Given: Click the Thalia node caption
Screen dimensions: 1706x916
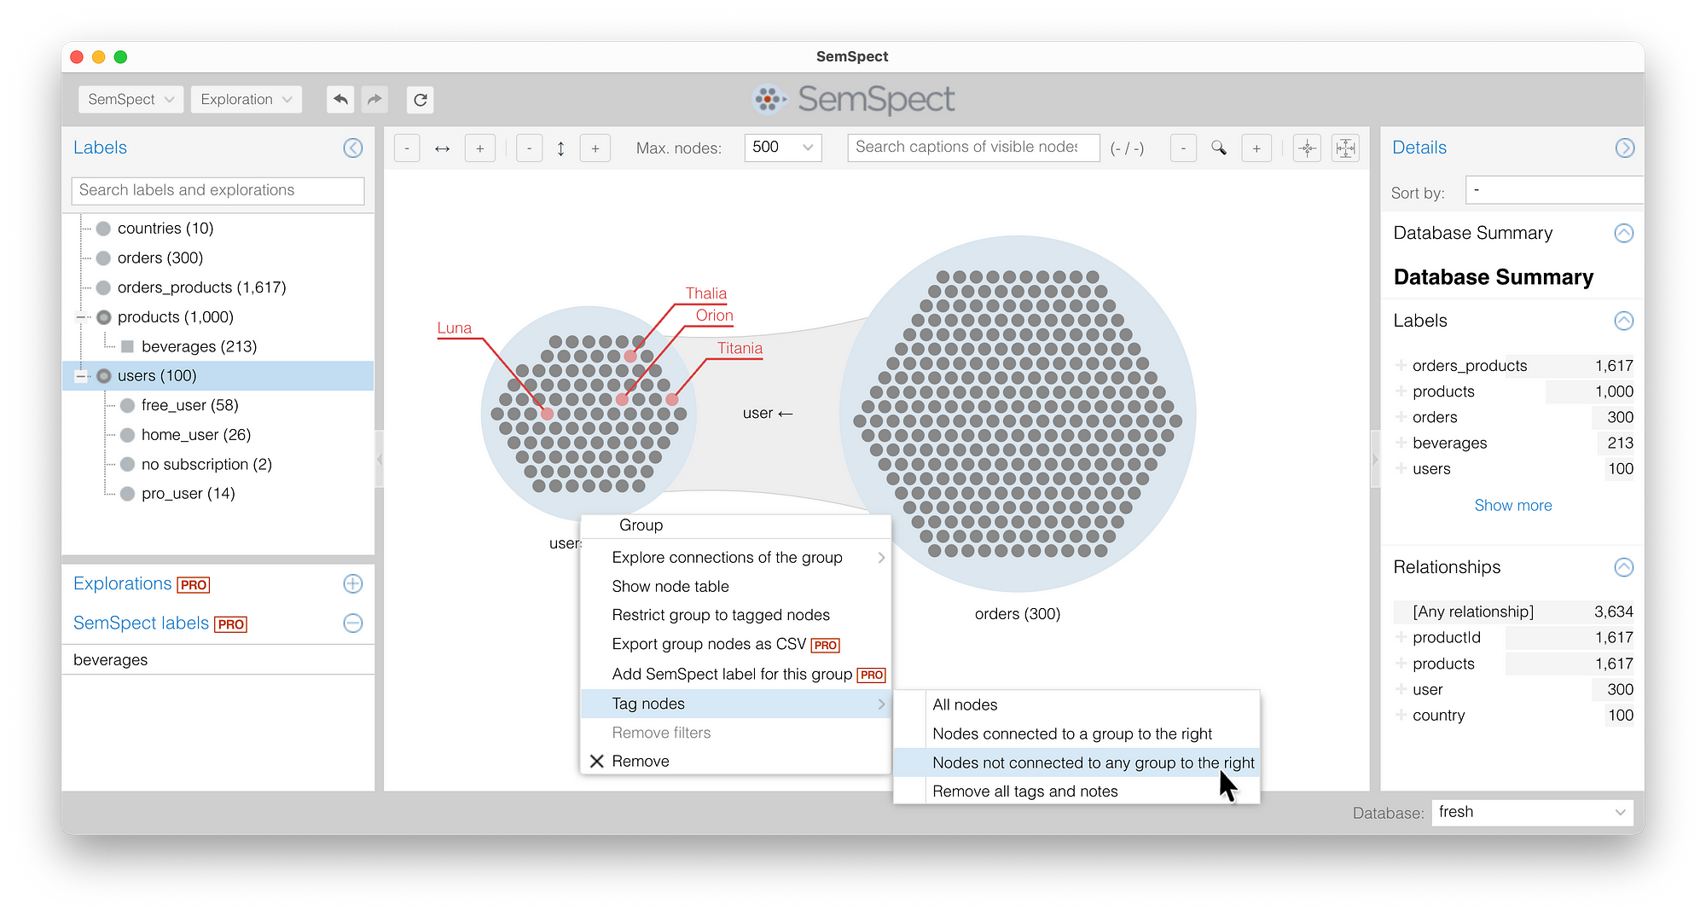Looking at the screenshot, I should [706, 293].
